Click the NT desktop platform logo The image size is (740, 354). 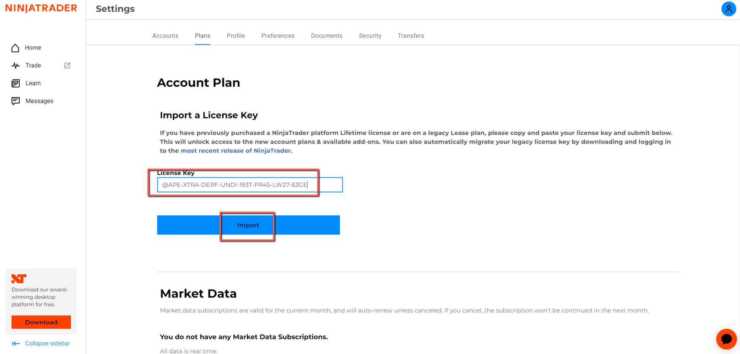[19, 279]
